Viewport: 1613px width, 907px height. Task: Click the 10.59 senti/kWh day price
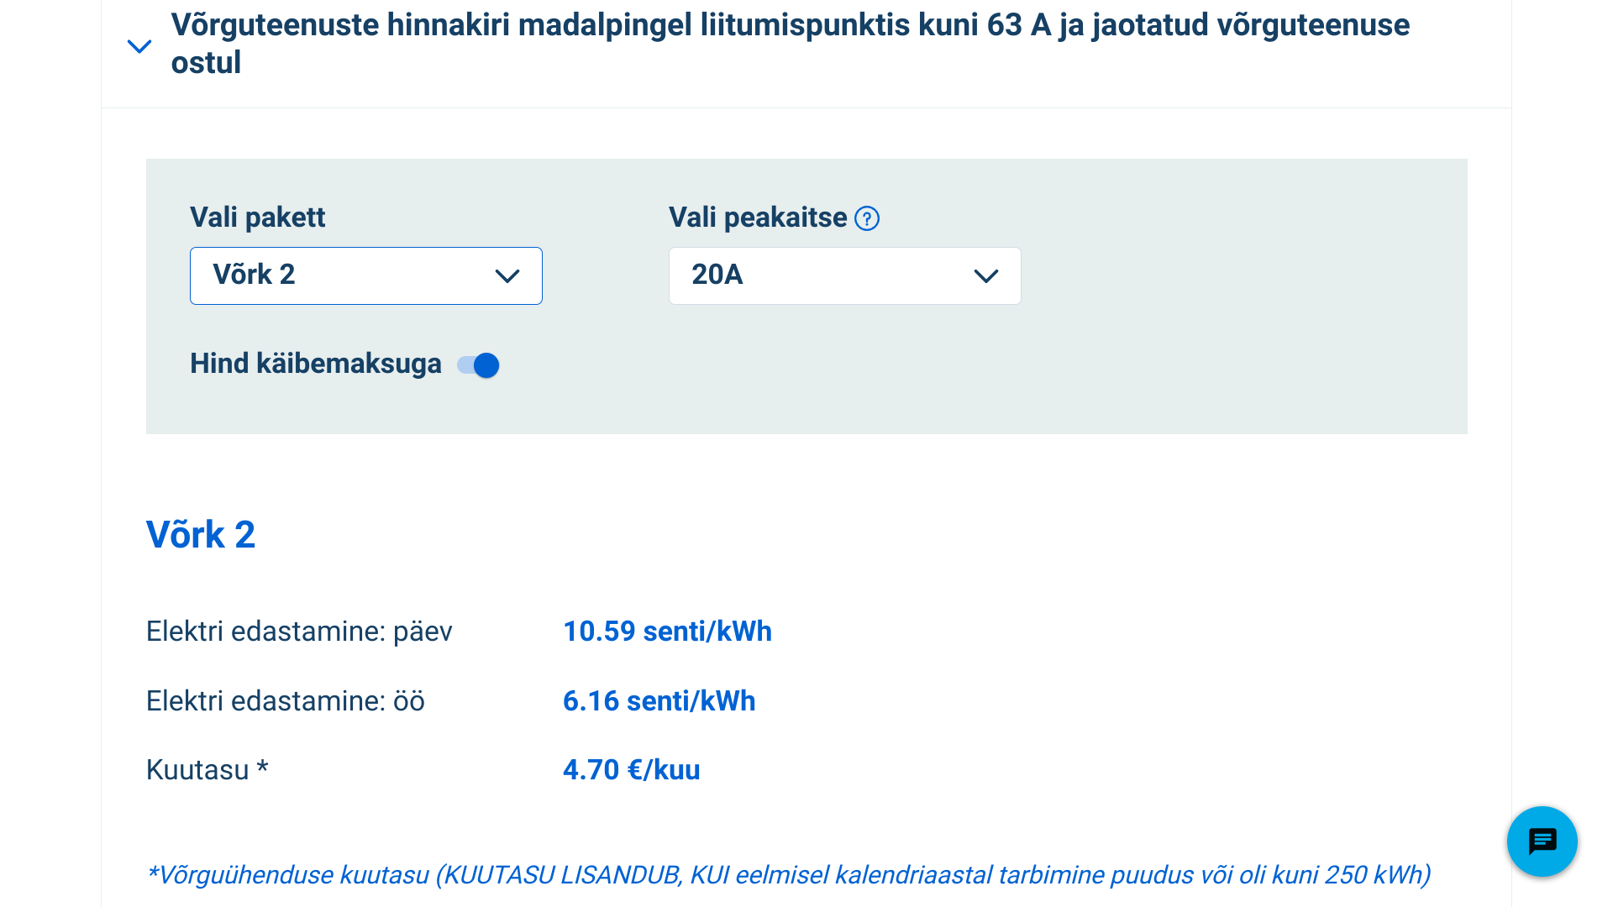coord(667,632)
